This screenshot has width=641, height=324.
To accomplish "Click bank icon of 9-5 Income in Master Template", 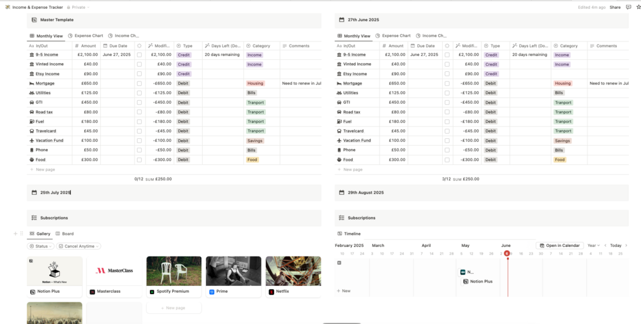I will coord(32,55).
